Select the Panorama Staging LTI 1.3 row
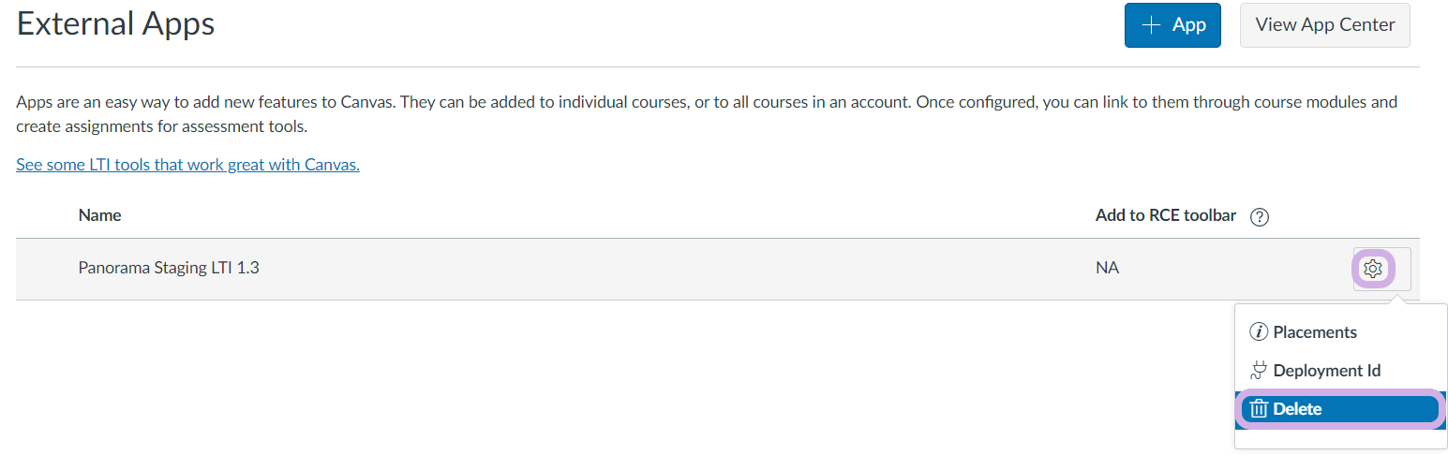This screenshot has height=455, width=1448. point(169,268)
